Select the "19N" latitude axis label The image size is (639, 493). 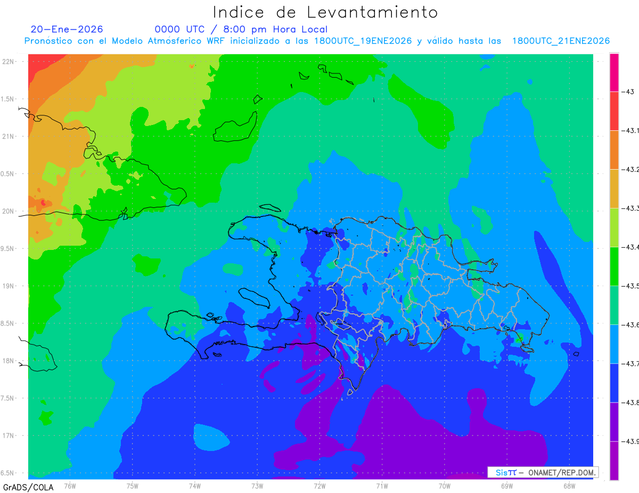click(x=9, y=286)
